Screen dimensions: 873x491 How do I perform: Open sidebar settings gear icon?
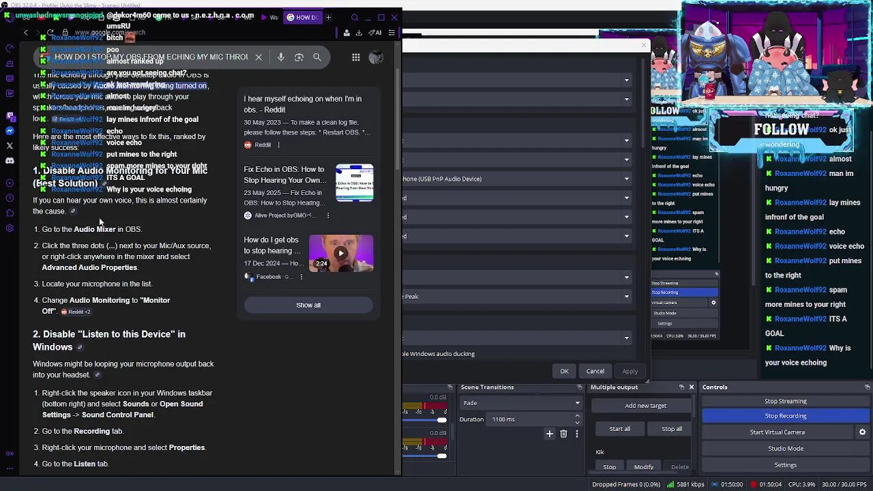point(10,228)
